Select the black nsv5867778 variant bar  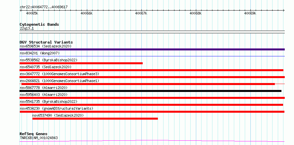pos(151,91)
